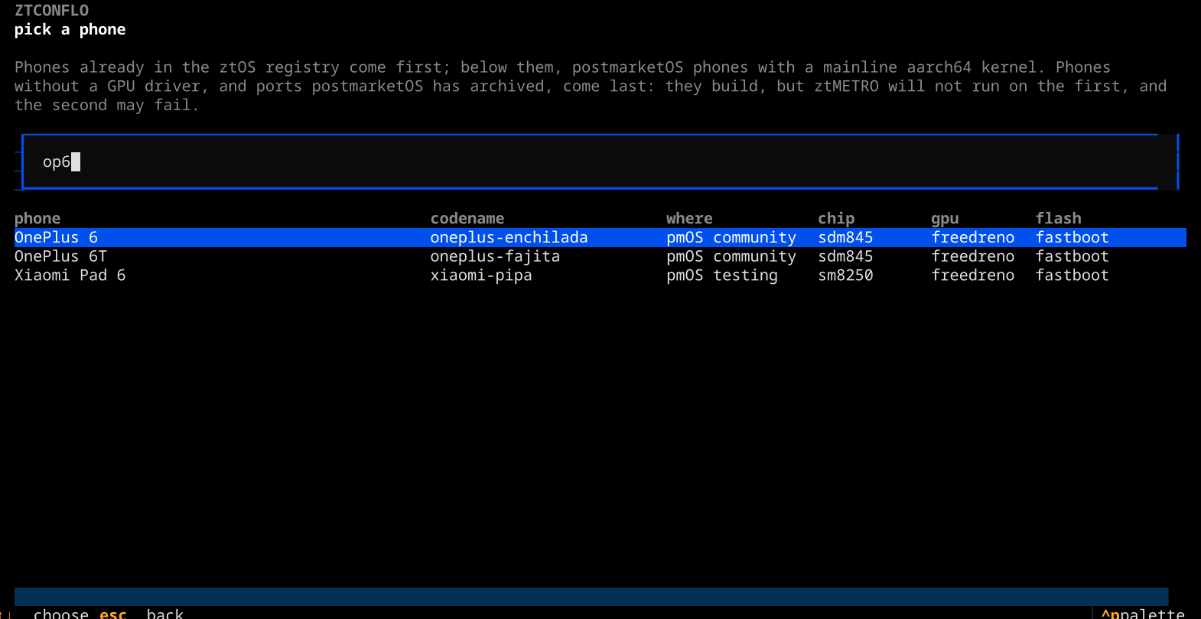Click the pmOS testing cell
The height and width of the screenshot is (619, 1201).
[x=721, y=275]
